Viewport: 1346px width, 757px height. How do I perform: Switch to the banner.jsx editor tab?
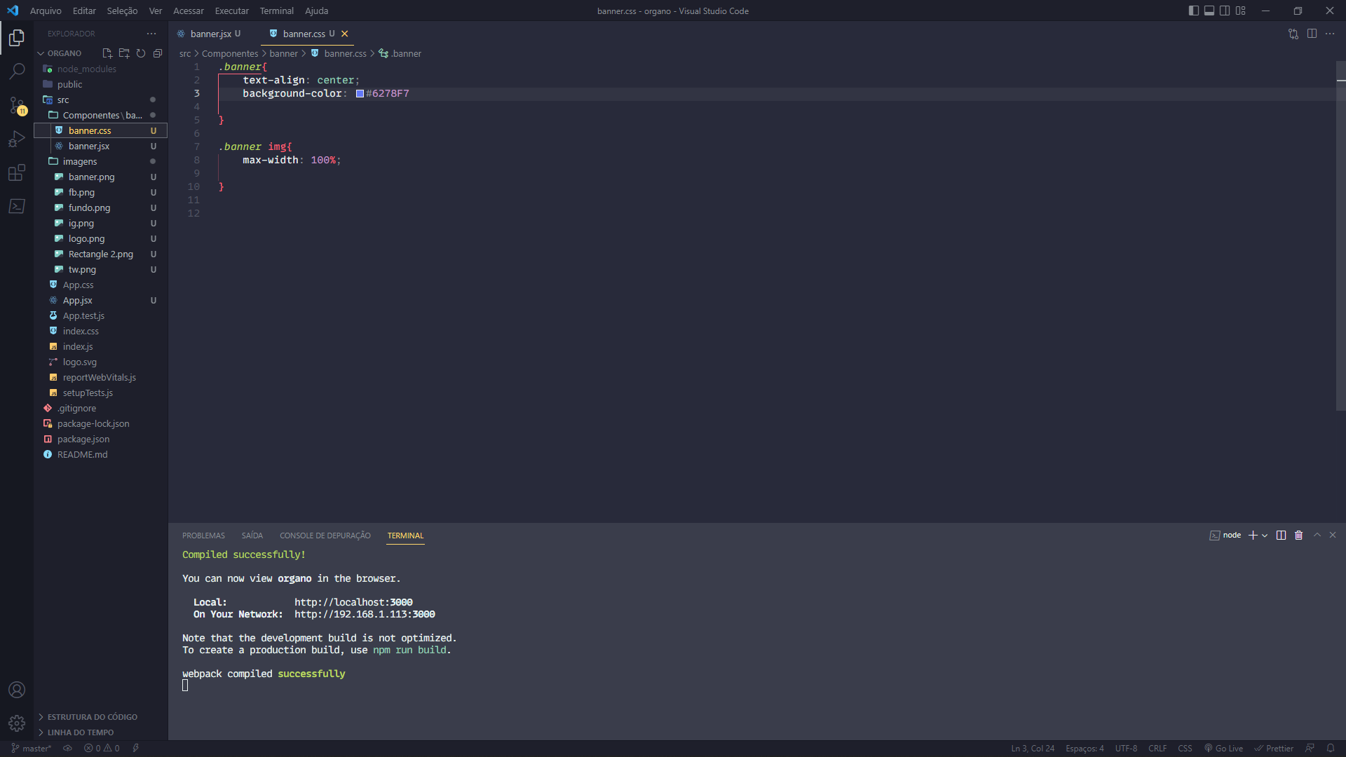click(x=210, y=34)
